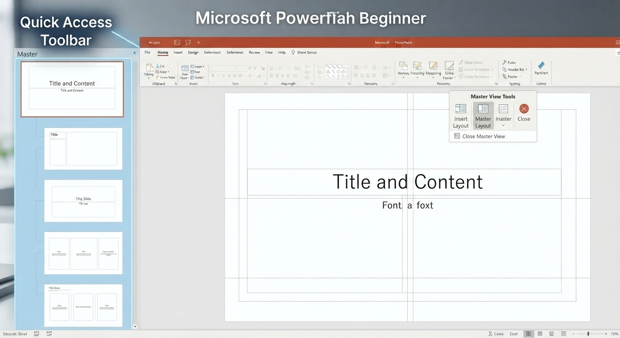Open the Inaster dropdown tool
The width and height of the screenshot is (620, 338).
coord(503,116)
